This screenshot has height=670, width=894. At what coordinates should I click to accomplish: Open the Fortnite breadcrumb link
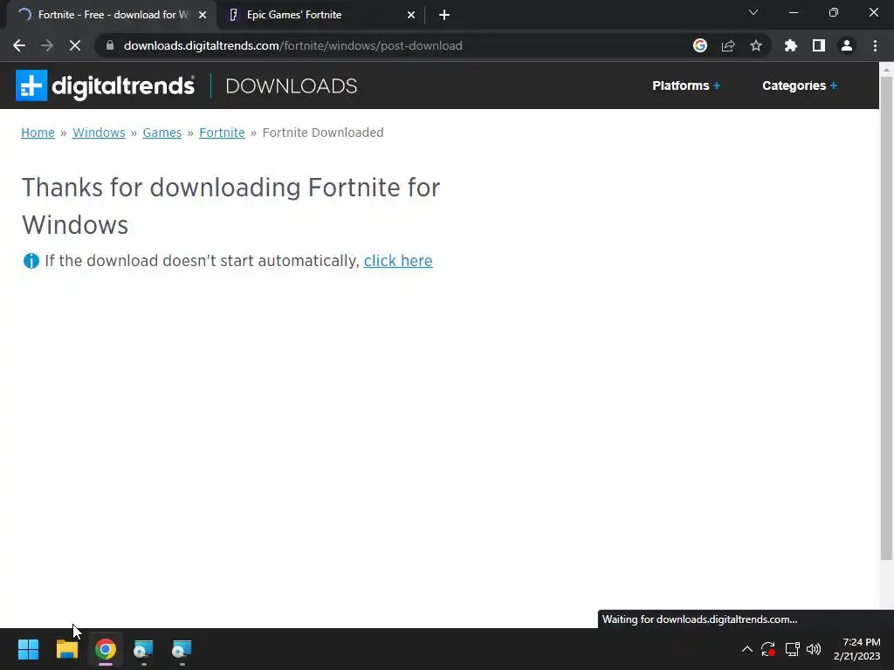pyautogui.click(x=222, y=133)
